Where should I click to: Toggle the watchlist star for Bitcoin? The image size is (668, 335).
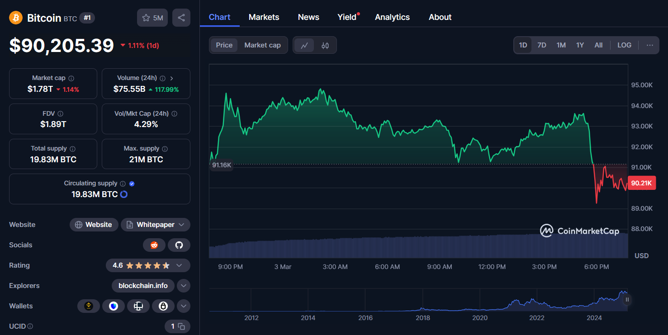tap(145, 17)
